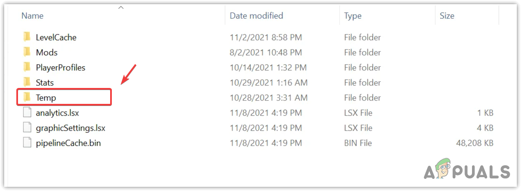Click the Mods folder icon
Image resolution: width=521 pixels, height=191 pixels.
click(27, 52)
